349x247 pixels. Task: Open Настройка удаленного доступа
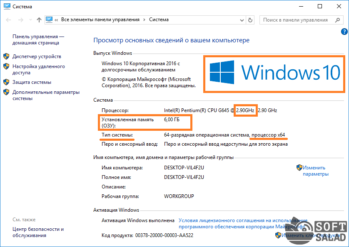click(x=39, y=69)
